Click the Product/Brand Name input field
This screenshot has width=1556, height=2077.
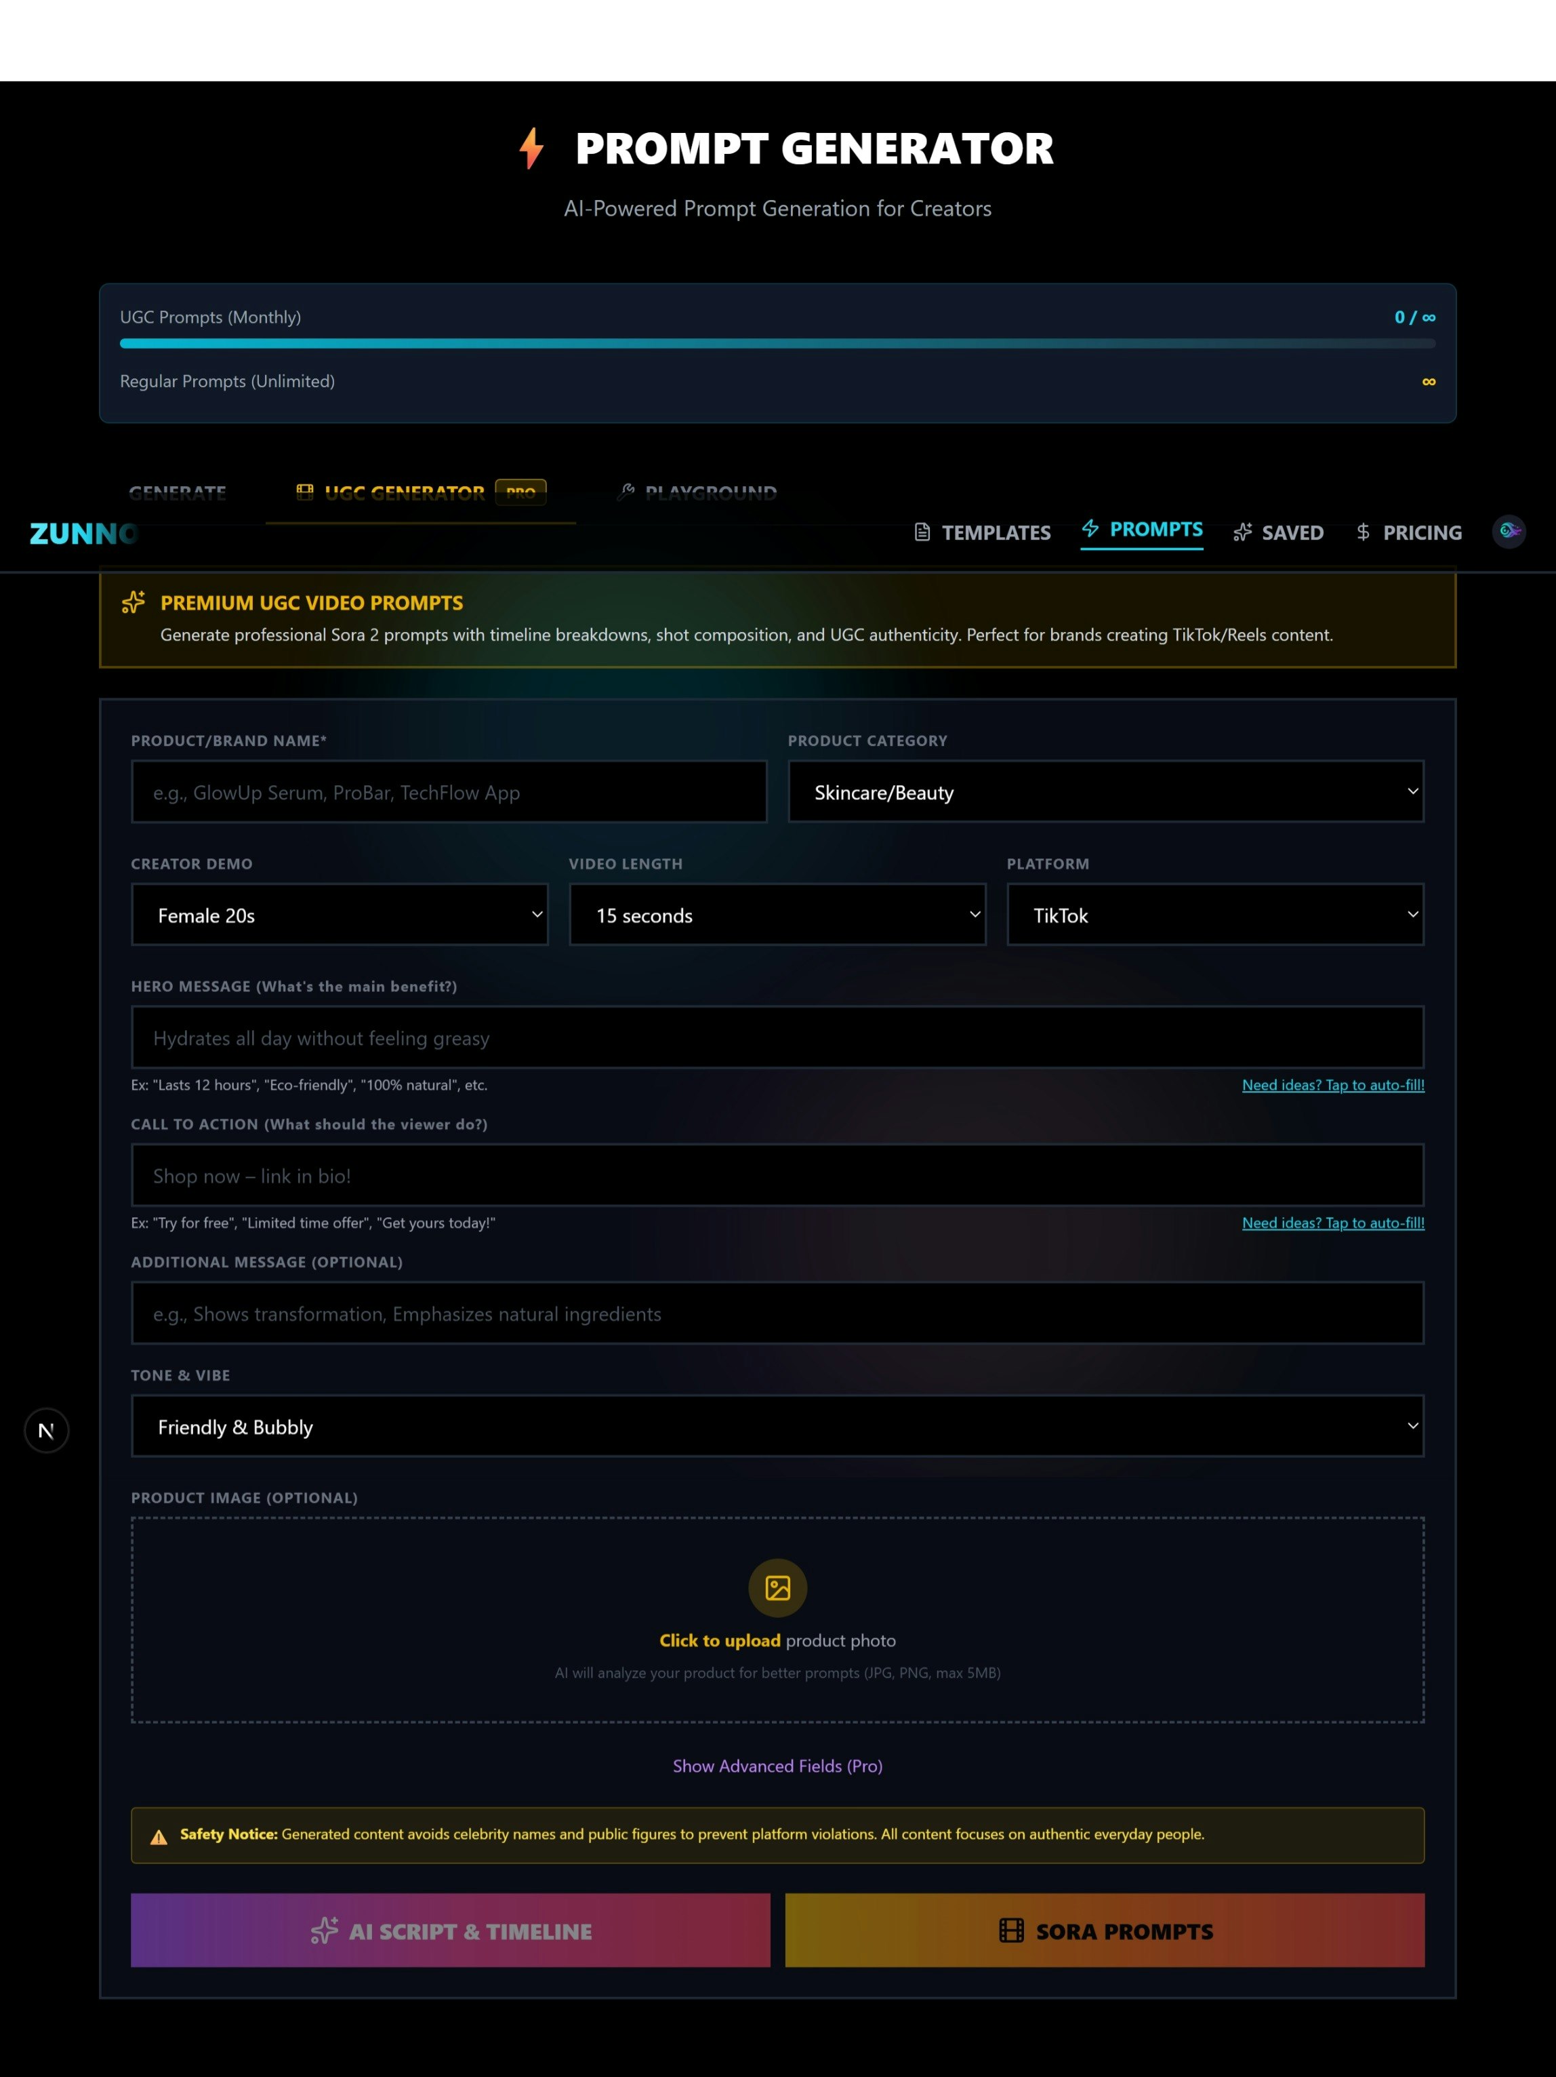pyautogui.click(x=449, y=791)
